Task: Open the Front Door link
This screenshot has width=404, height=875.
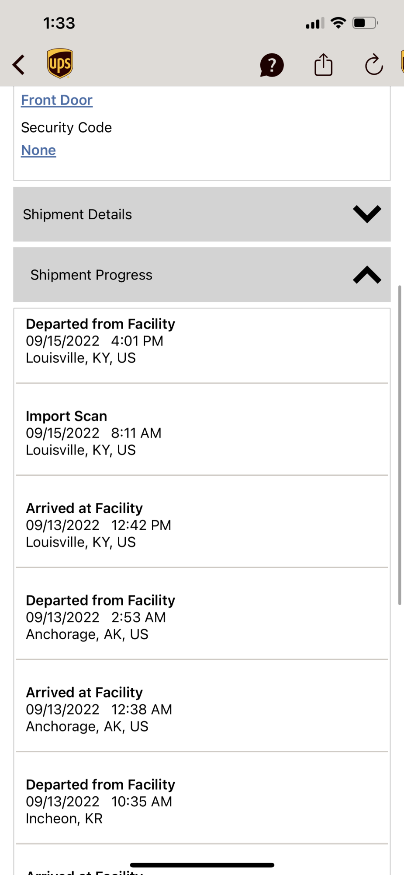Action: coord(57,100)
